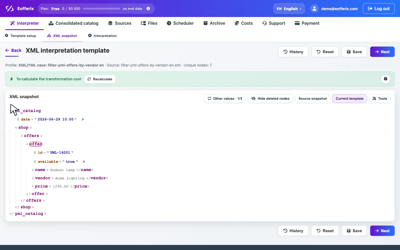
Task: Select the vendor opening tag
Action: 43,178
